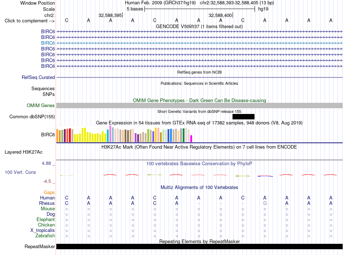Click the GTEx Gene Expression track title
The height and width of the screenshot is (255, 343).
[199, 123]
